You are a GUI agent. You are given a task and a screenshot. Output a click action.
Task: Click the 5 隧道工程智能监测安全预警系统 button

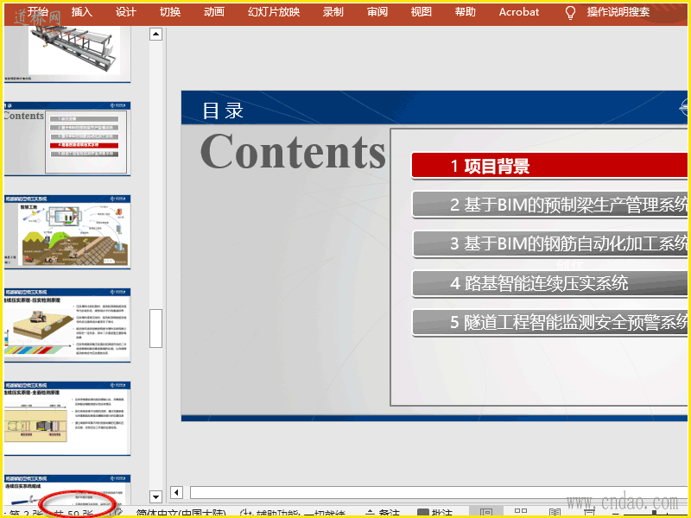coord(549,322)
